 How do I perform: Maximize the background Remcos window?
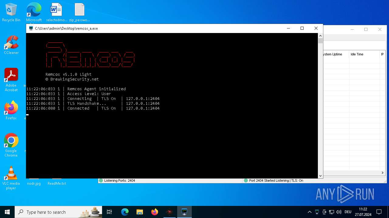click(366, 29)
